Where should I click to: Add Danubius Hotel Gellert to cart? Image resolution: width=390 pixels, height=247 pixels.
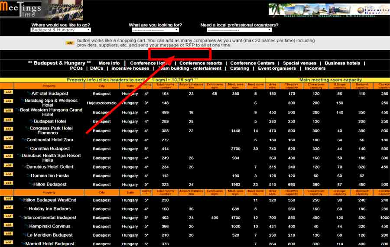[x=8, y=165]
